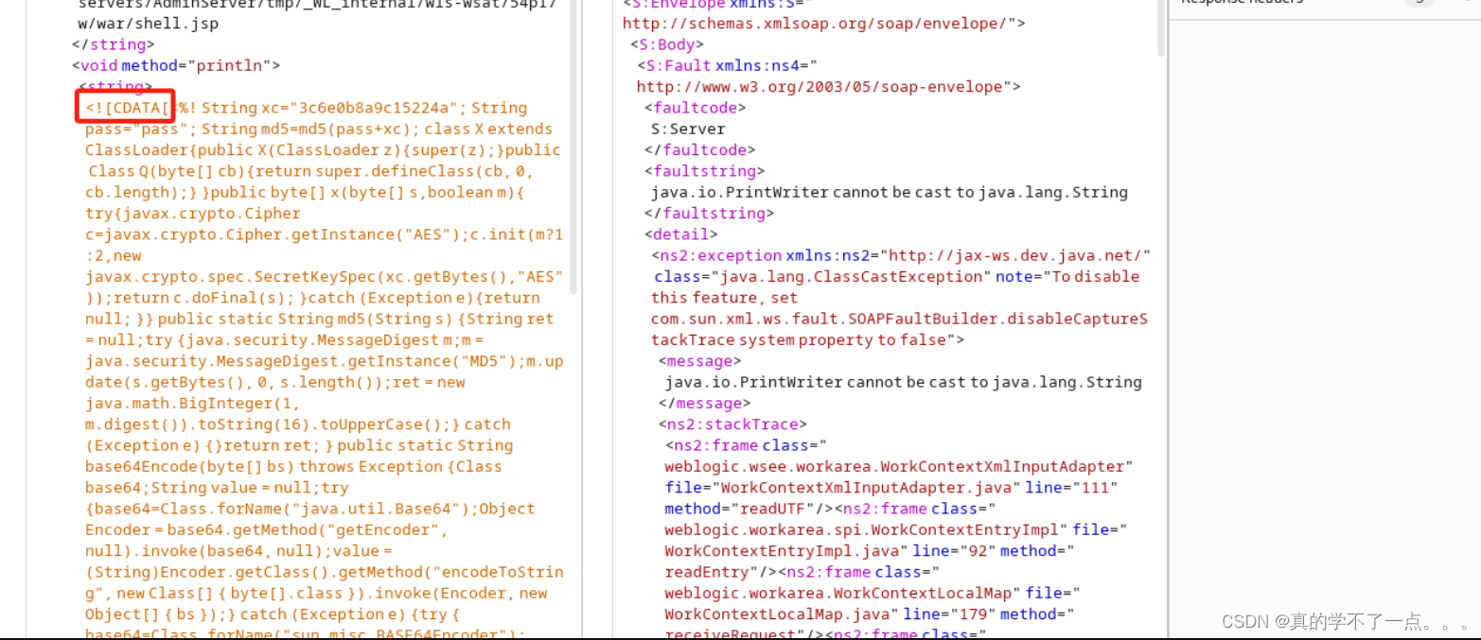Click the opening <faultstring> tag
This screenshot has height=640, width=1481.
click(x=706, y=171)
